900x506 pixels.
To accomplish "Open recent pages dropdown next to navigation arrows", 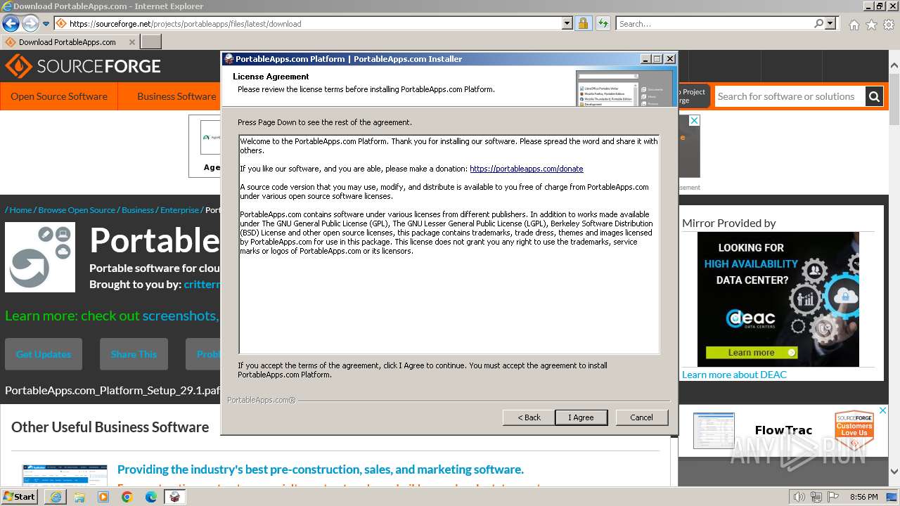I will click(x=46, y=23).
